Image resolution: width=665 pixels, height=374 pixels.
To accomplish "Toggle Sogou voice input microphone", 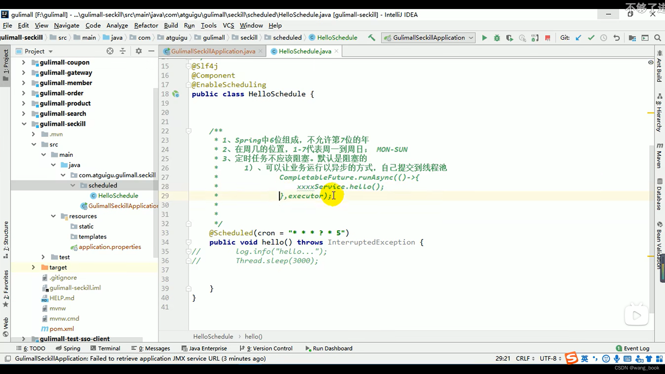I will [x=617, y=359].
